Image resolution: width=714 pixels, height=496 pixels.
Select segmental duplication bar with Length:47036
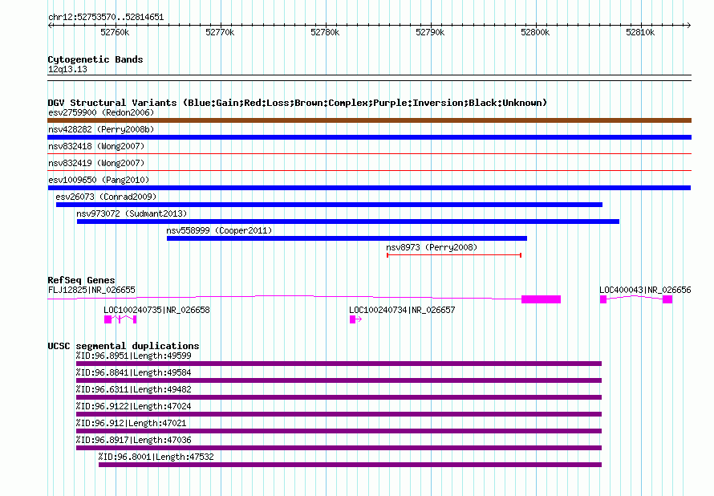pyautogui.click(x=339, y=448)
